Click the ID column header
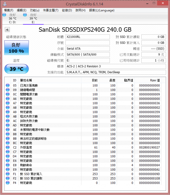The image size is (170, 195). tap(15, 80)
